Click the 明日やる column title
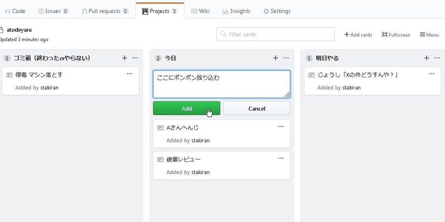Screen dimensions: 445x222 [327, 58]
